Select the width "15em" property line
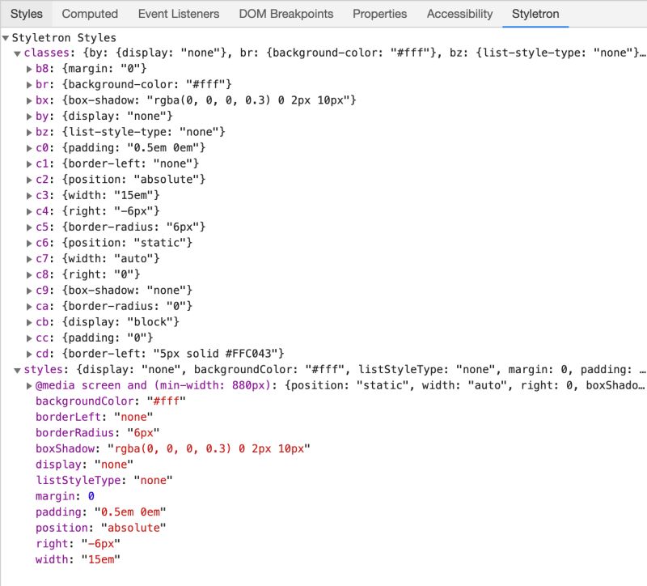Screen dimensions: 647x586 point(78,559)
